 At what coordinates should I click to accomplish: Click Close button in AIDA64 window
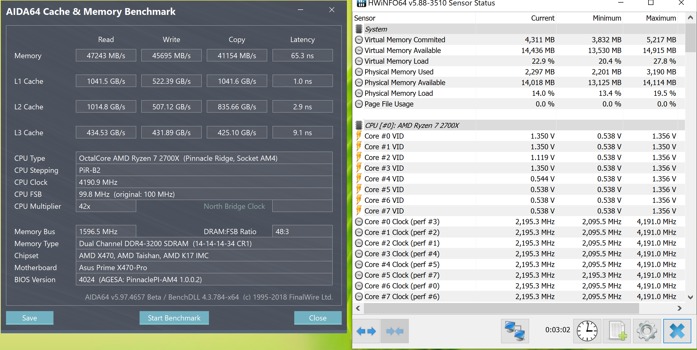[x=318, y=318]
